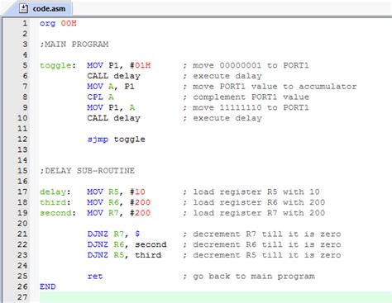Click 'DJNZ R5, third' on line 23
The width and height of the screenshot is (392, 303).
coord(124,255)
